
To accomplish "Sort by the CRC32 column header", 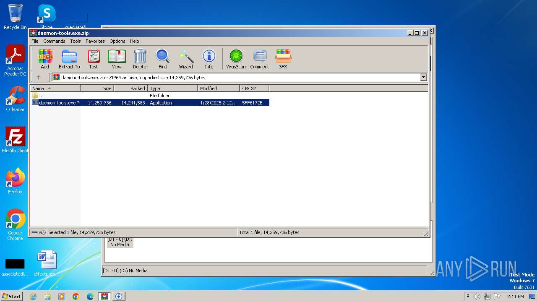I will tap(254, 88).
